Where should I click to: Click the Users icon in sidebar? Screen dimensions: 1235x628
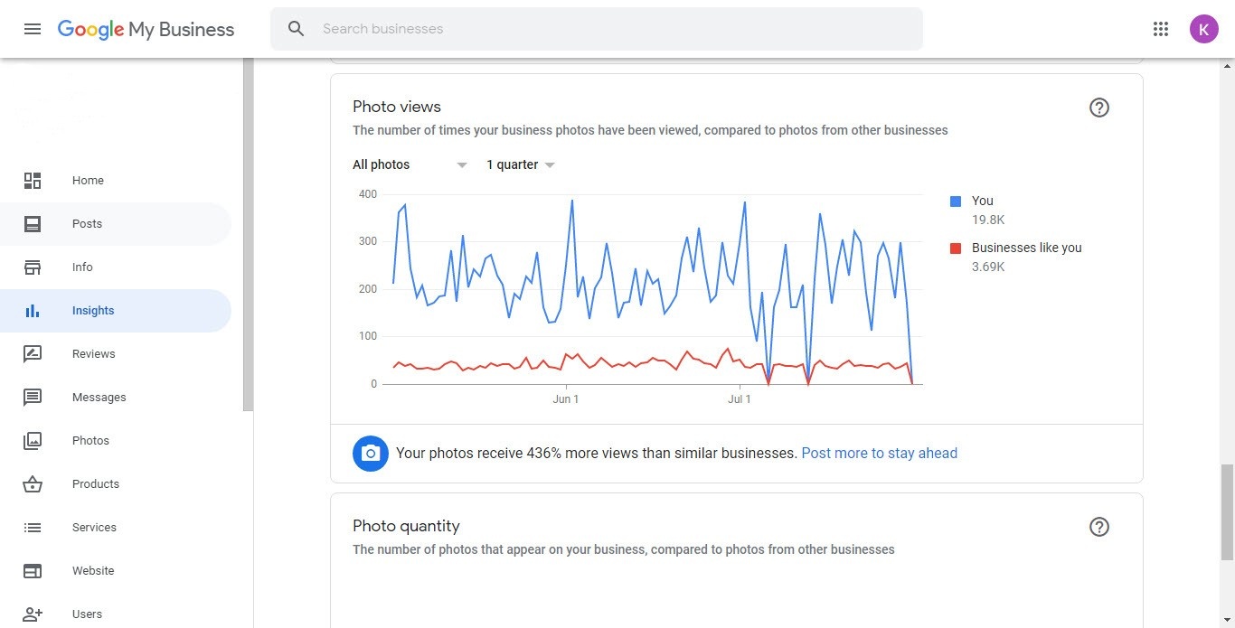(33, 614)
